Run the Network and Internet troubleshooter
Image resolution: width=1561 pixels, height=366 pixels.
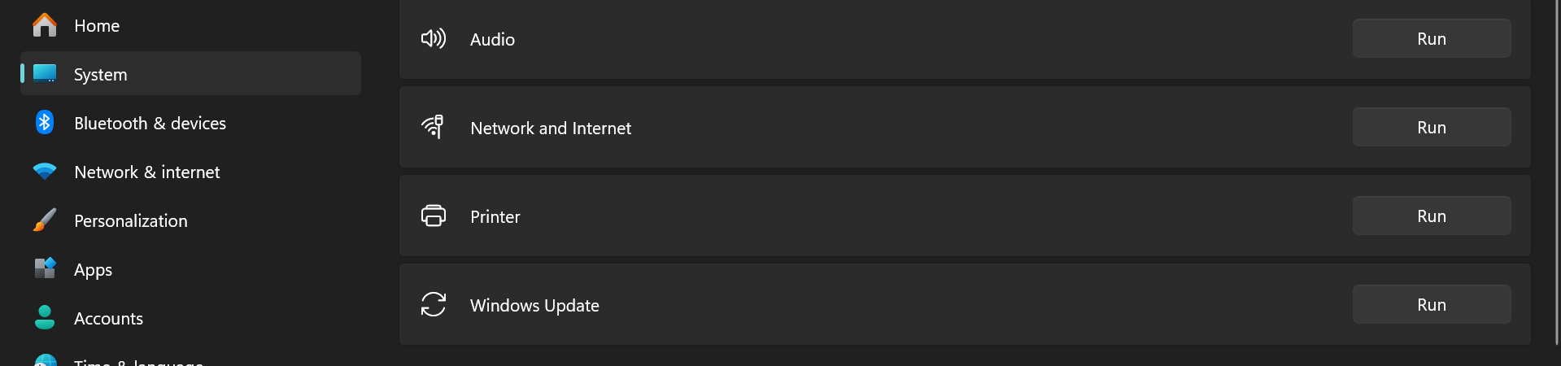coord(1431,127)
